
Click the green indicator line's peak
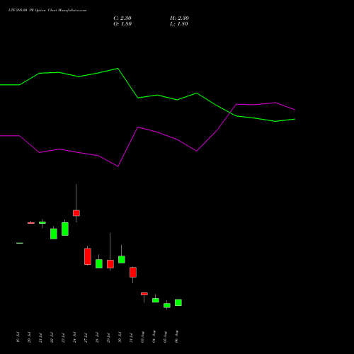click(118, 69)
